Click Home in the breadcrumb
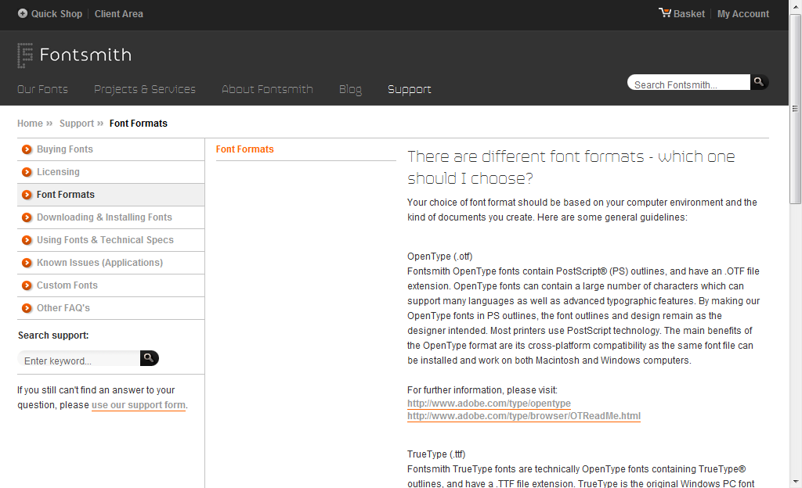 31,123
